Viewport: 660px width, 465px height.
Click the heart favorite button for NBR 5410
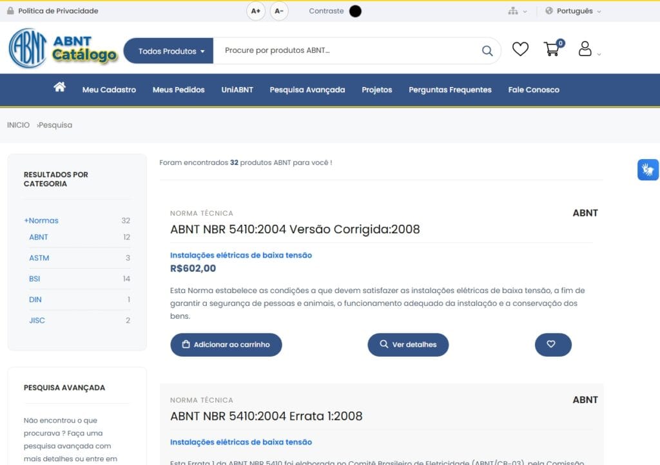pos(553,345)
